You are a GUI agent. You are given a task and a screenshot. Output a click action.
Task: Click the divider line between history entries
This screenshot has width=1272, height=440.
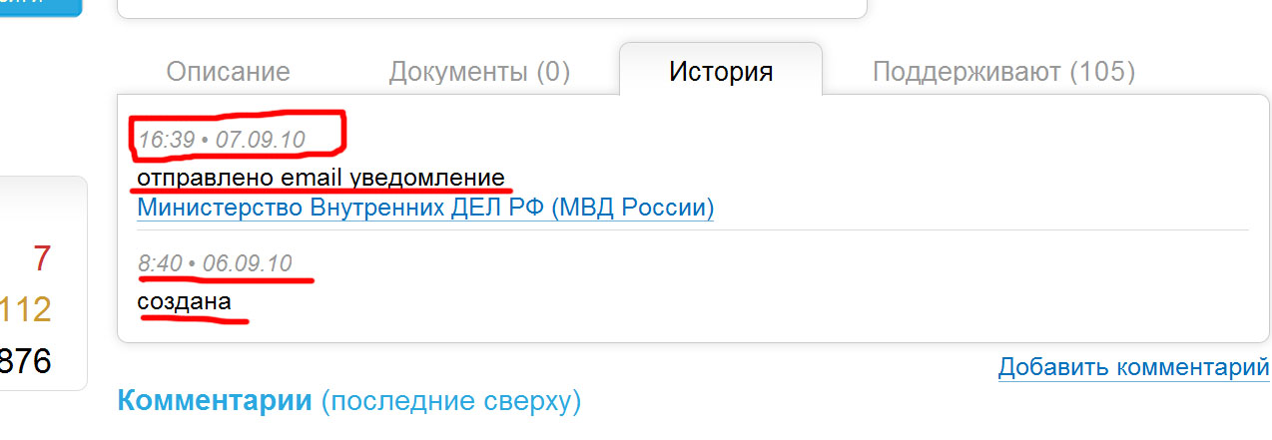pos(693,230)
